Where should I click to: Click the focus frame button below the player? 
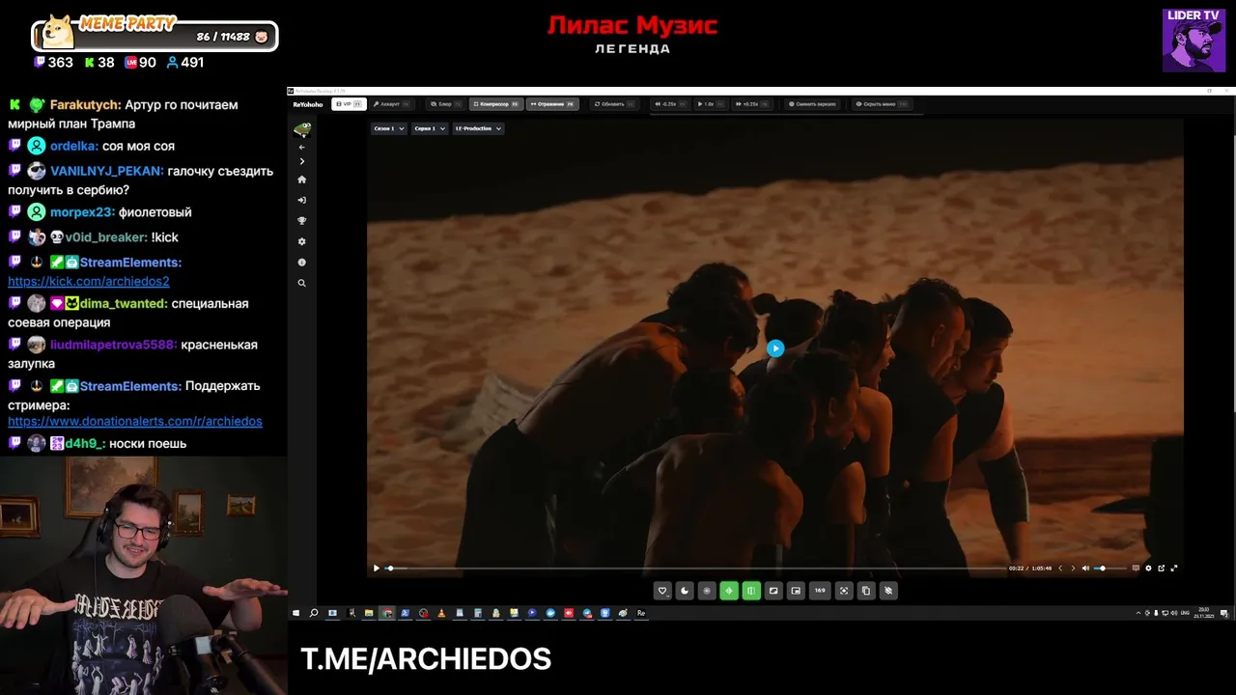point(844,591)
